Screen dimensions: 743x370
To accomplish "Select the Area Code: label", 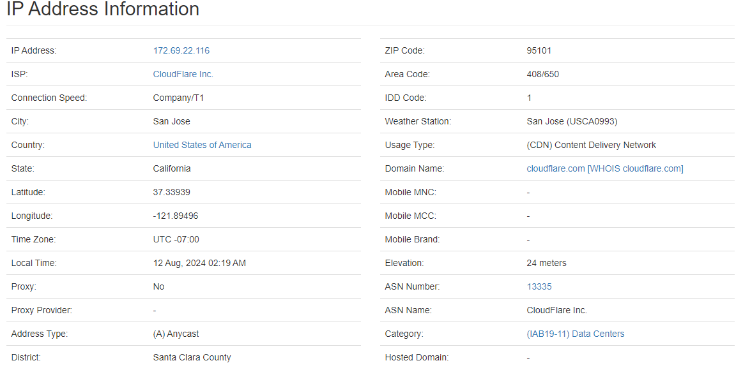I will click(x=407, y=74).
